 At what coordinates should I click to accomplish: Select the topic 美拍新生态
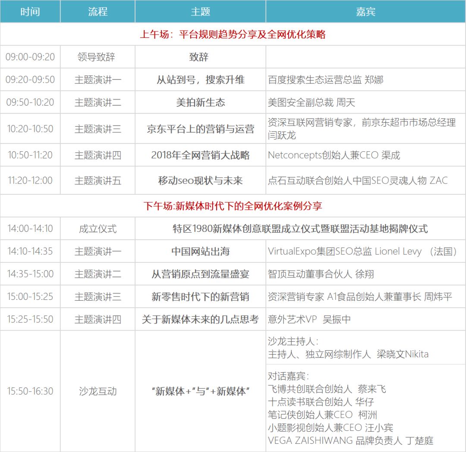(x=200, y=103)
